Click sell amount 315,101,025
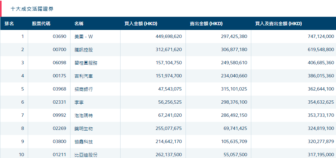The image size is (336, 158). pos(234,89)
